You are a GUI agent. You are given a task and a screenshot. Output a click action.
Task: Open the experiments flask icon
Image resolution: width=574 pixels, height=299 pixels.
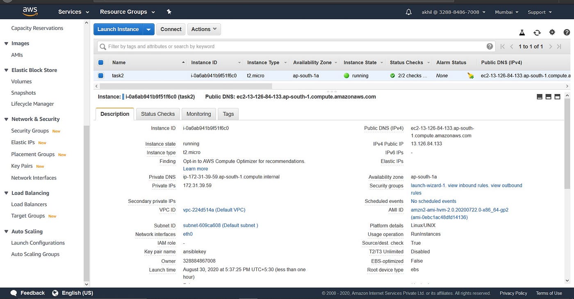[x=522, y=33]
